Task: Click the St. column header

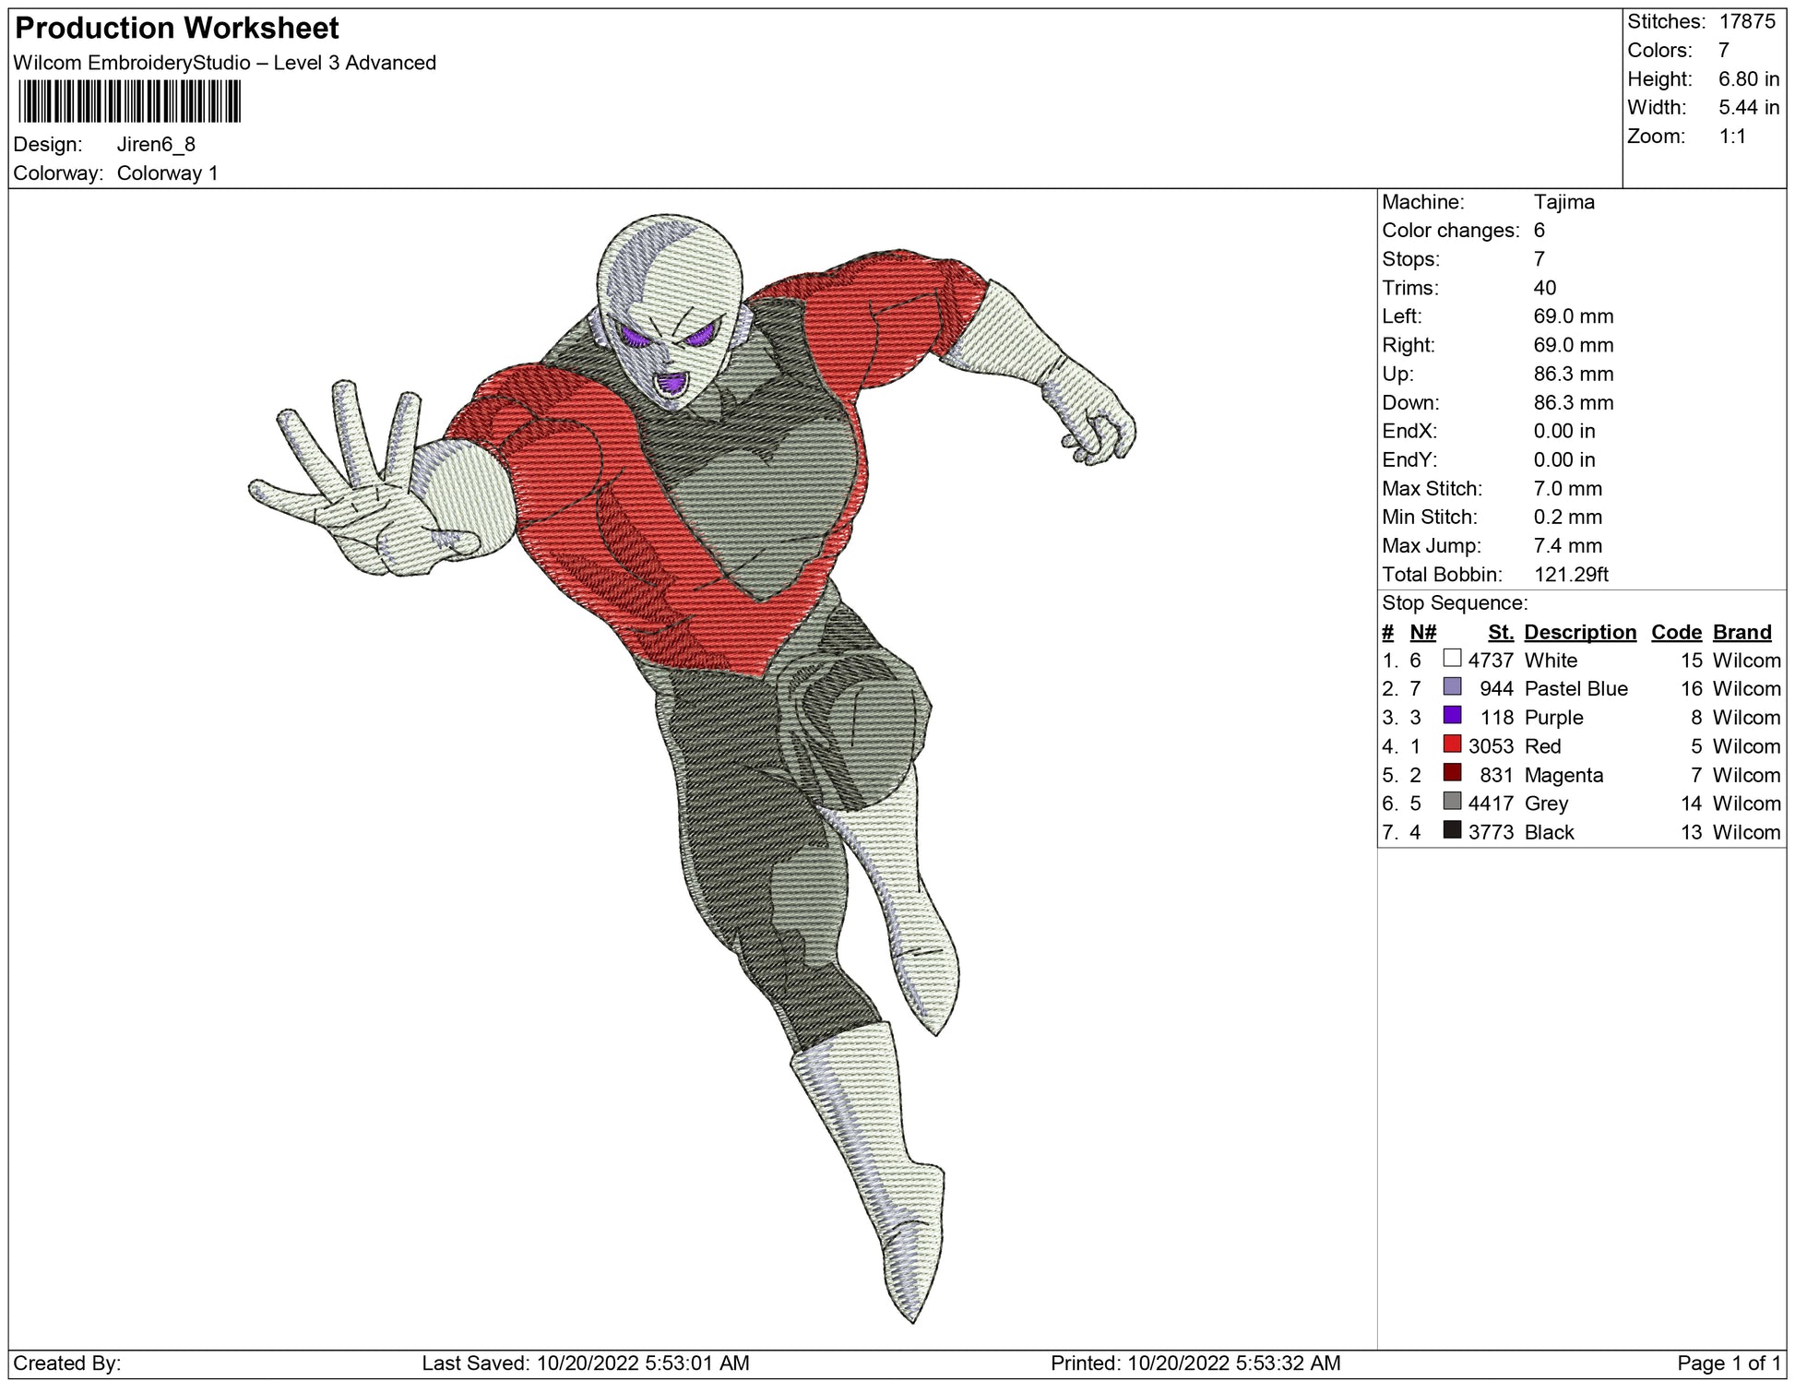Action: pos(1500,632)
